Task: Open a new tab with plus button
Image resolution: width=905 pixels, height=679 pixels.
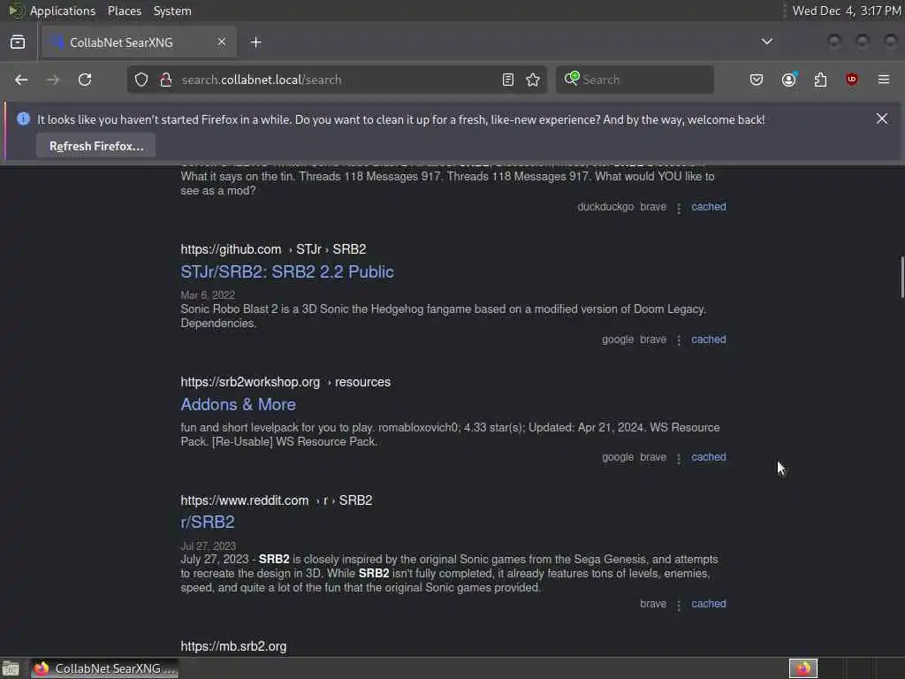Action: [256, 42]
